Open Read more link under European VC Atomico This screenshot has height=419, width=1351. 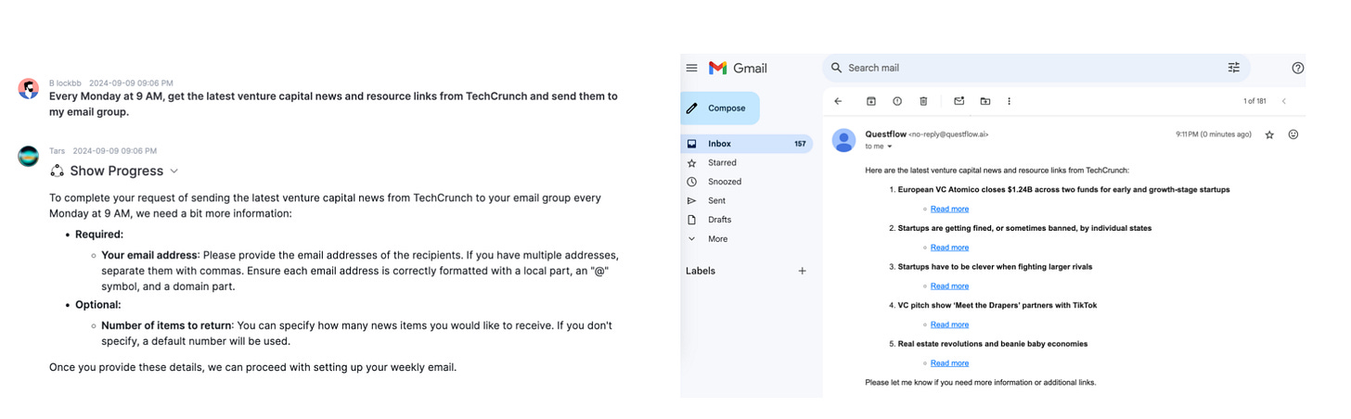[x=949, y=209]
